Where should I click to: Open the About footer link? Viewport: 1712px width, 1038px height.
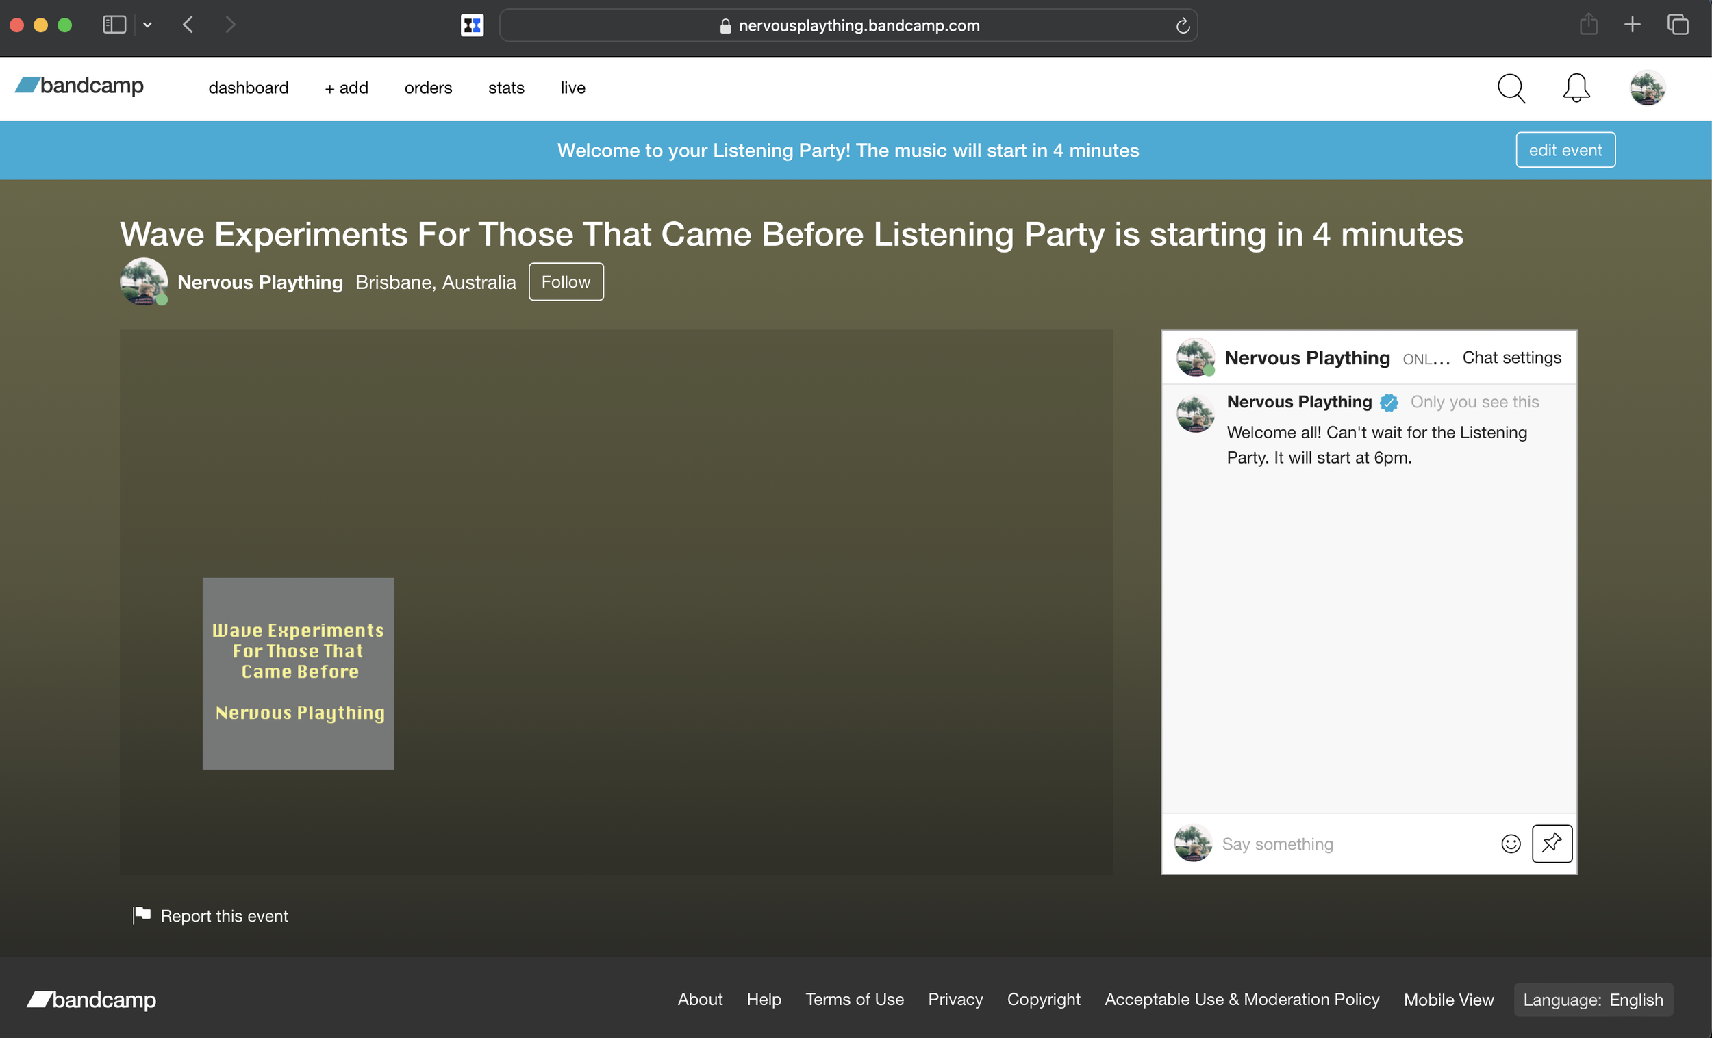click(x=700, y=1000)
